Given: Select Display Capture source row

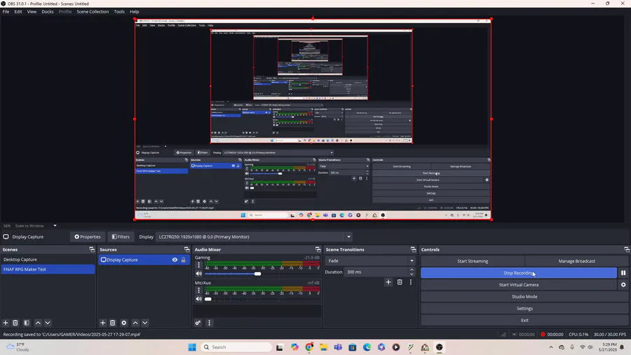Looking at the screenshot, I should [x=144, y=260].
